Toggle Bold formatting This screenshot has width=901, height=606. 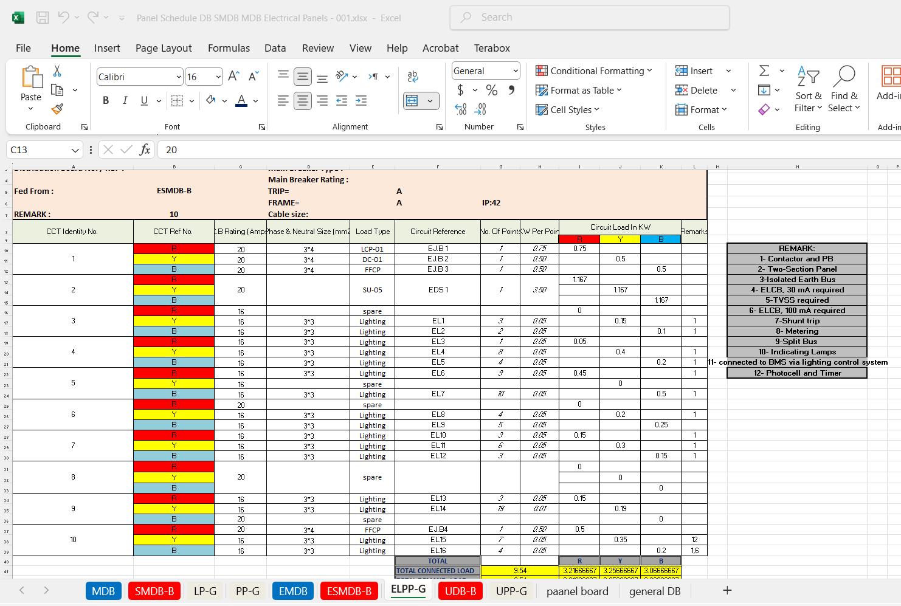(106, 101)
